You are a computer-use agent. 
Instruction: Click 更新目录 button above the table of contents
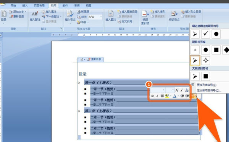[95, 59]
